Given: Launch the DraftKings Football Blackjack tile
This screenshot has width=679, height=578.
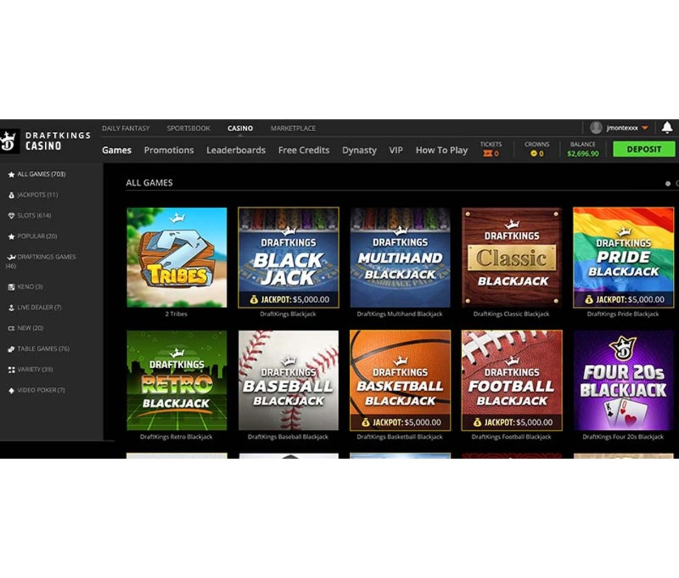Looking at the screenshot, I should [x=512, y=381].
